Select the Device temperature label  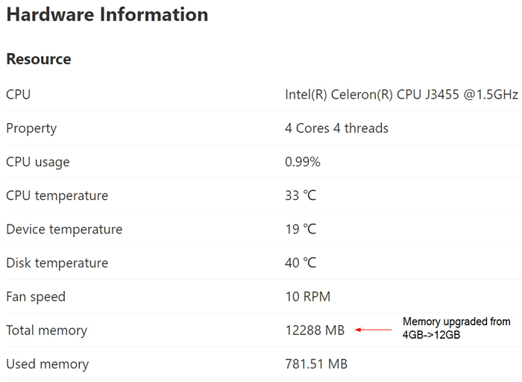64,229
